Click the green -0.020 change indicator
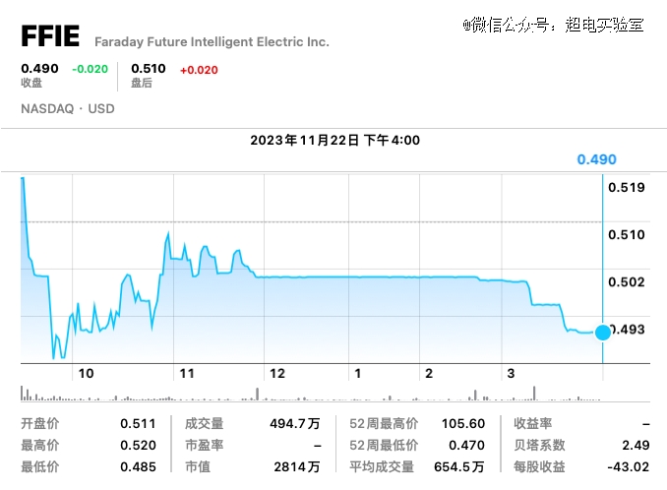Image resolution: width=667 pixels, height=490 pixels. [x=90, y=69]
